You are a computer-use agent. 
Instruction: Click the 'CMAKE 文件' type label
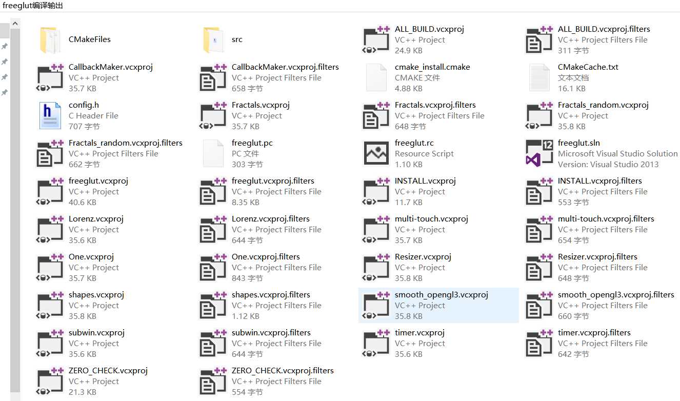[x=417, y=78]
